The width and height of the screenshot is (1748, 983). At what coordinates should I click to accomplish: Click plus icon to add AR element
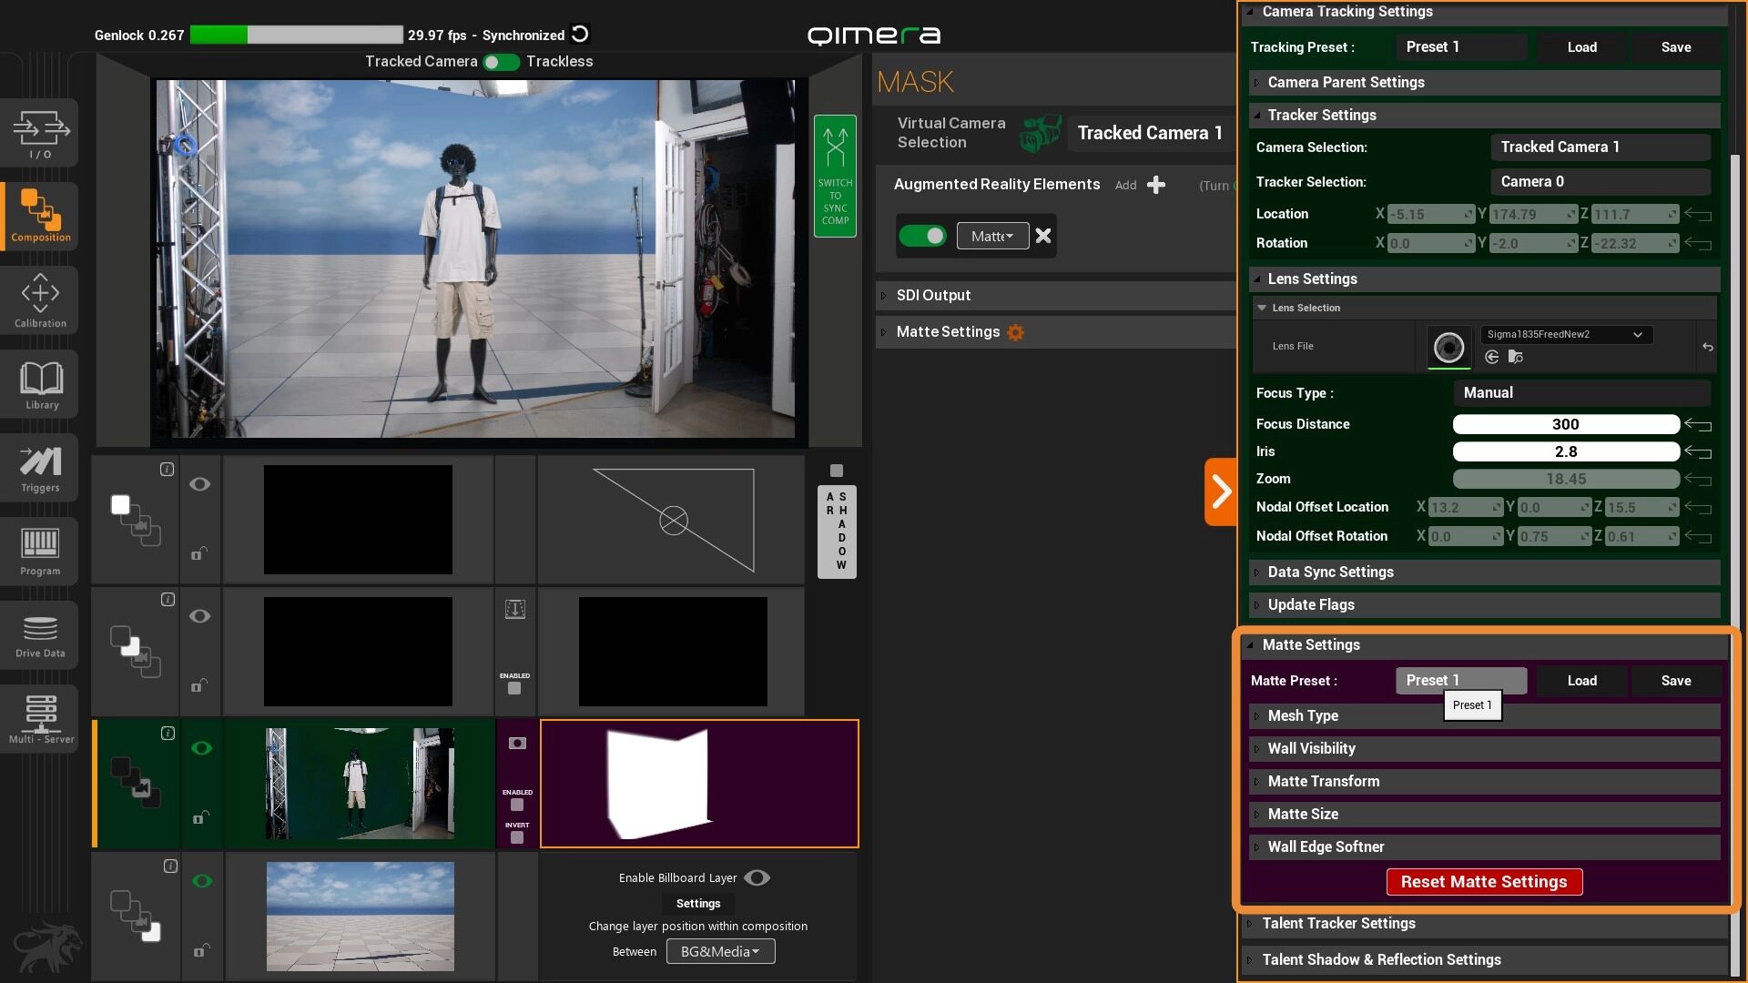point(1156,185)
